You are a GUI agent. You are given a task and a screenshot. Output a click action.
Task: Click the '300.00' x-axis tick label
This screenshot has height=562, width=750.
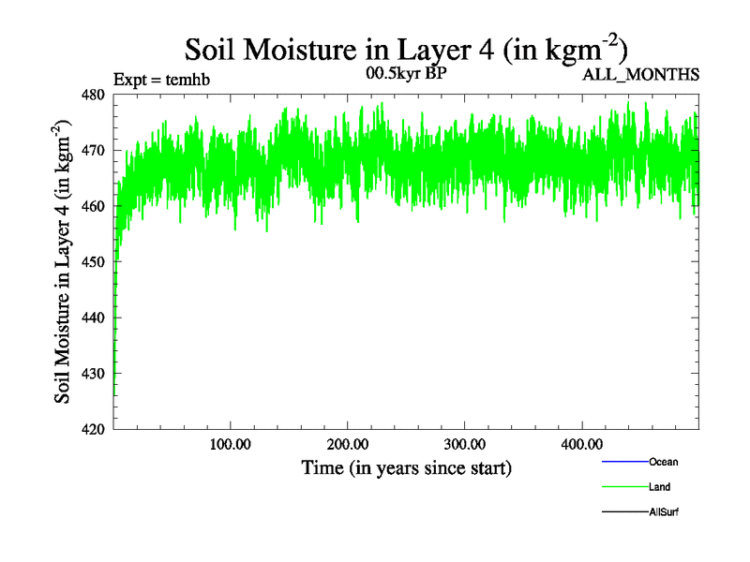point(464,443)
